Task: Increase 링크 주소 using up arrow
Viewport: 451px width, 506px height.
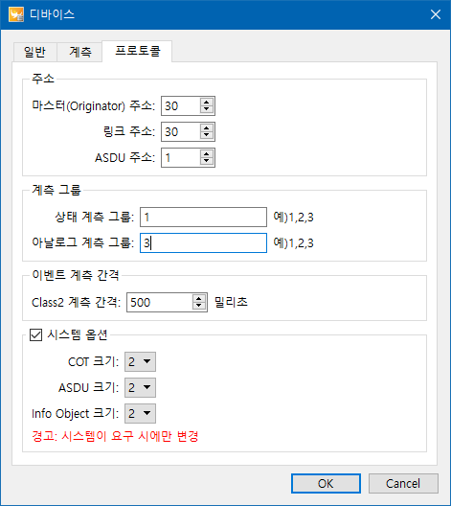Action: [207, 127]
